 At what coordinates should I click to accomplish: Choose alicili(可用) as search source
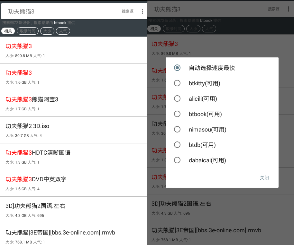[x=177, y=99]
